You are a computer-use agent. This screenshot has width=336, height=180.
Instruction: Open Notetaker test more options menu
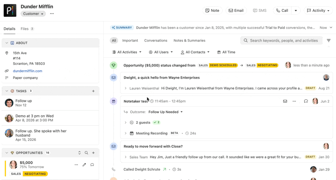(x=294, y=101)
